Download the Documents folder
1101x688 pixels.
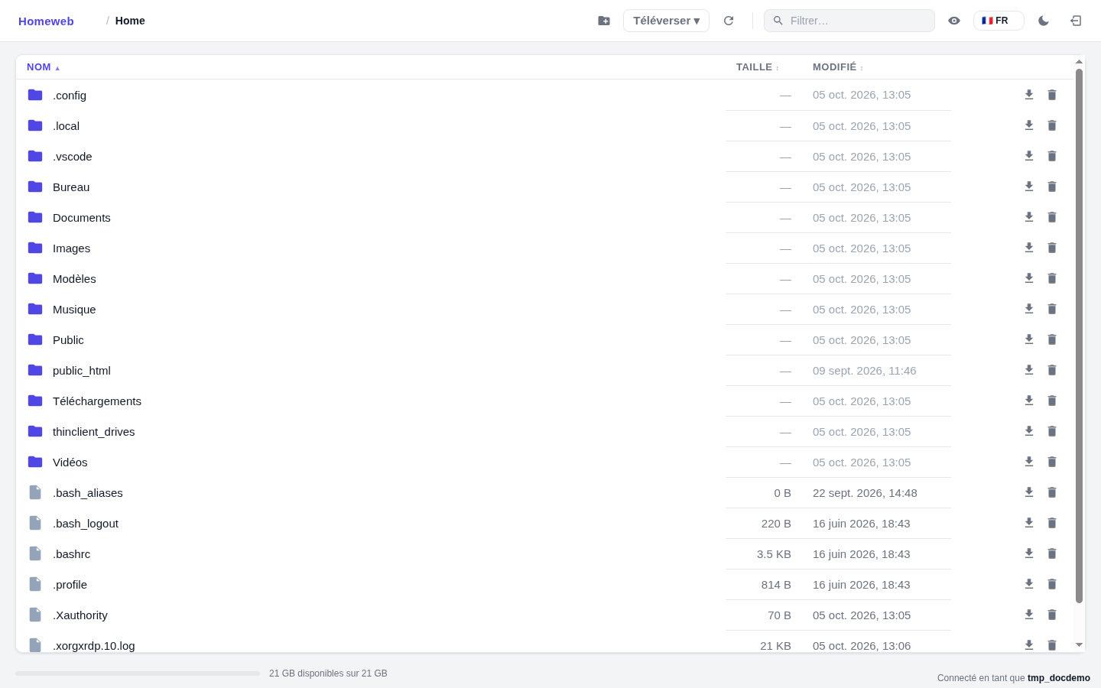pyautogui.click(x=1029, y=217)
